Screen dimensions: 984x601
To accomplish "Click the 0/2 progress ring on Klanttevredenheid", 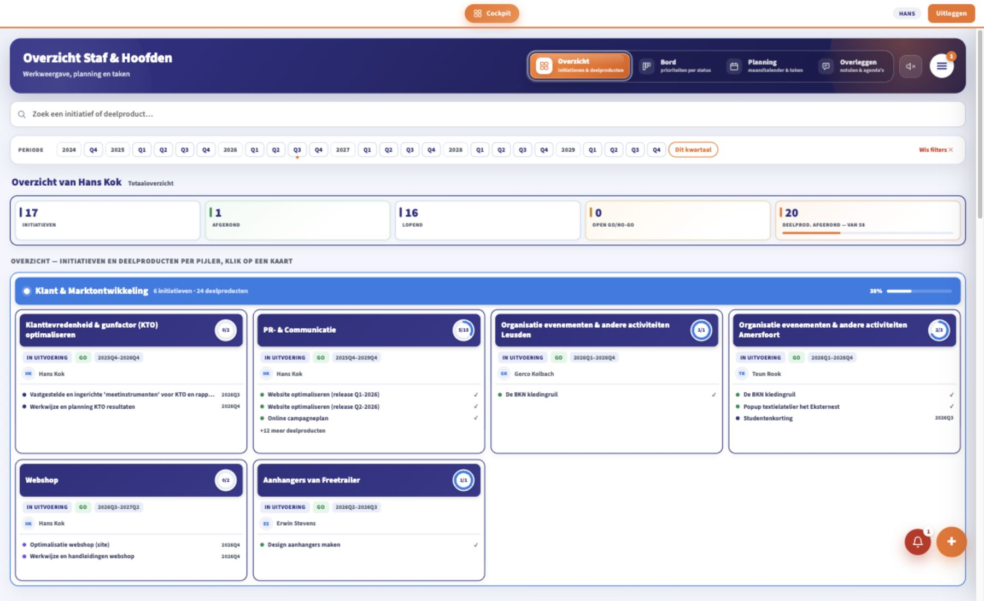I will (x=225, y=330).
